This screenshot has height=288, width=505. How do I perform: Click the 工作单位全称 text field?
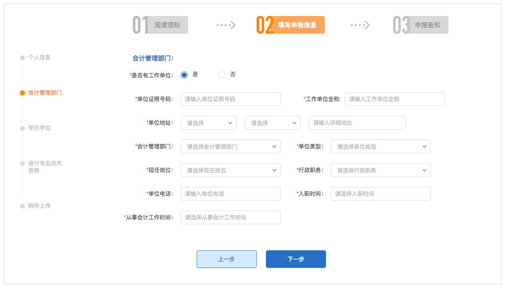[x=394, y=99]
